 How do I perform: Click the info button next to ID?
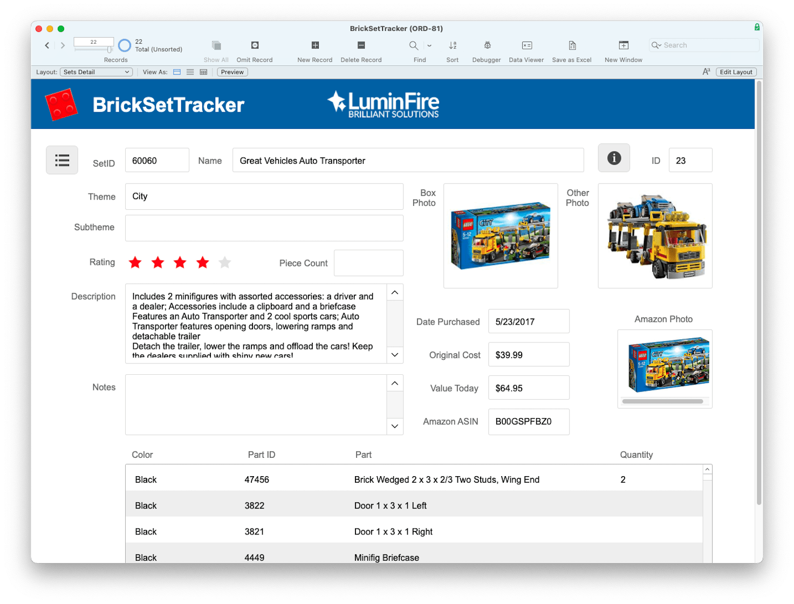[613, 158]
